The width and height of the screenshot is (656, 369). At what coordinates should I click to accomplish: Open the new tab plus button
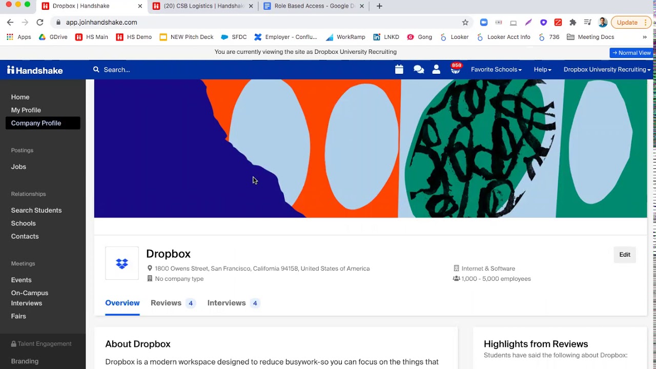point(379,6)
